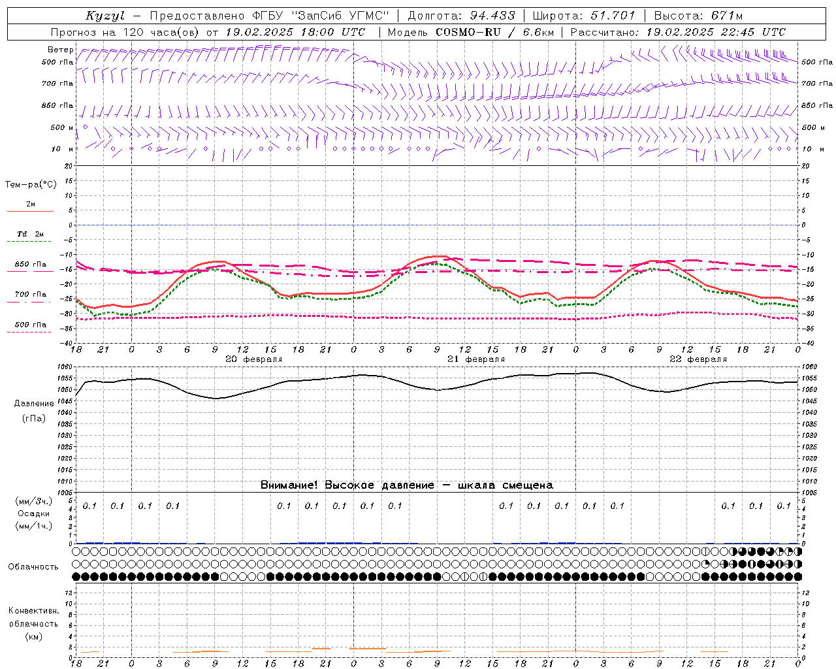This screenshot has height=669, width=836.
Task: Click the 22 февраля date label
Action: [698, 359]
